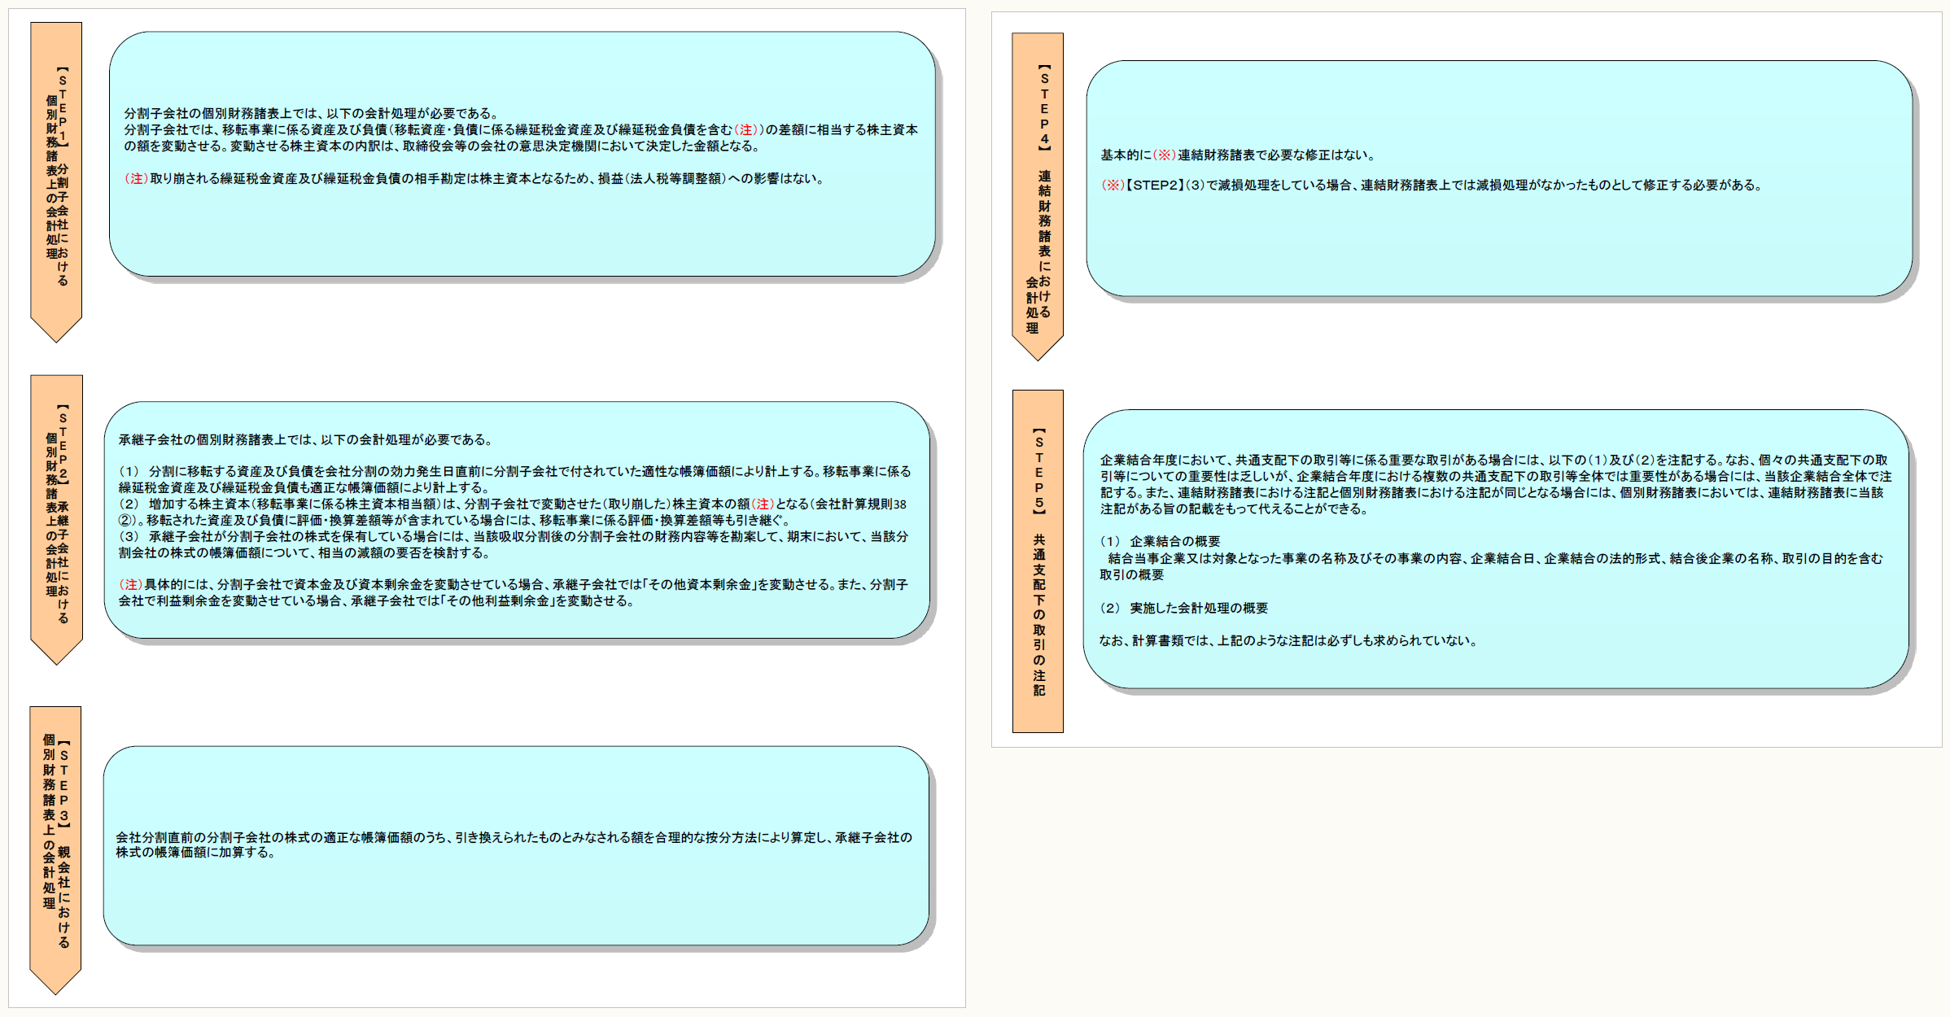The height and width of the screenshot is (1017, 1950).
Task: Select the text 会社計算規則38② reference
Action: 861,504
